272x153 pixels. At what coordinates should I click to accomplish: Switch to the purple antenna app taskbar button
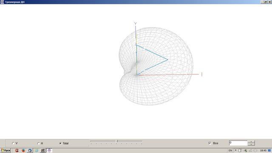pos(49,150)
